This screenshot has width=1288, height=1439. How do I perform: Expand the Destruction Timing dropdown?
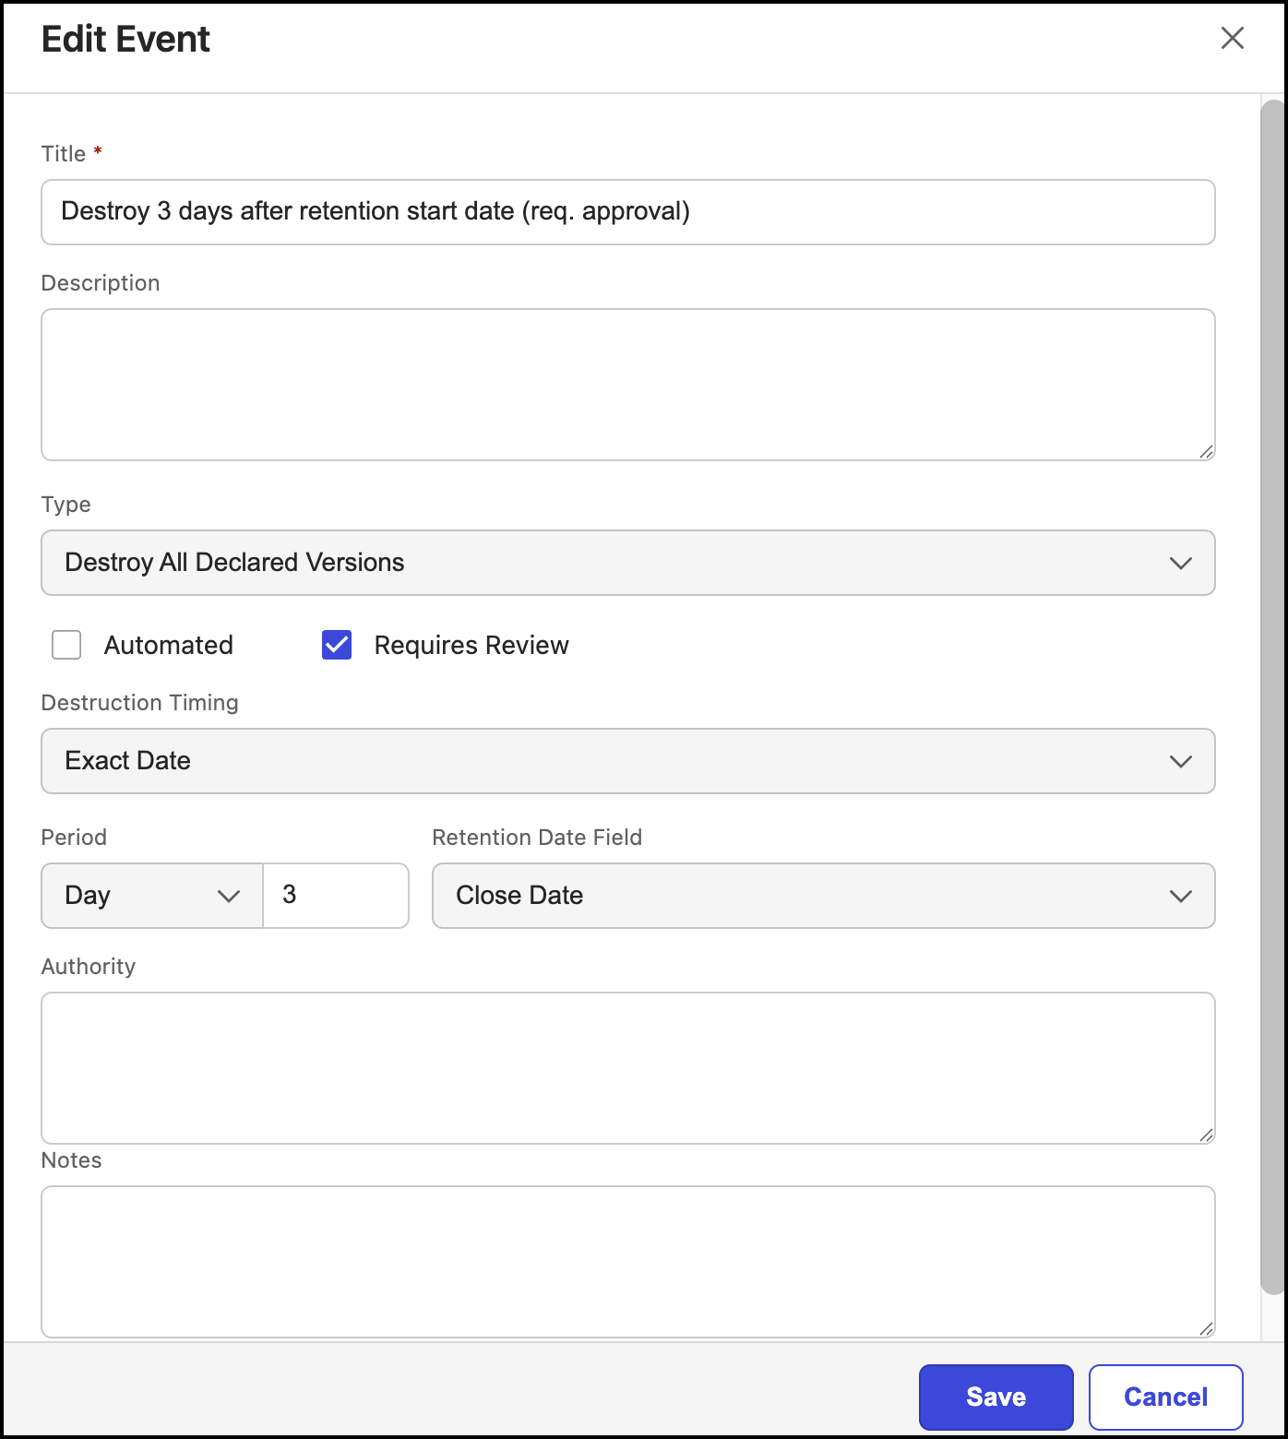pos(627,761)
